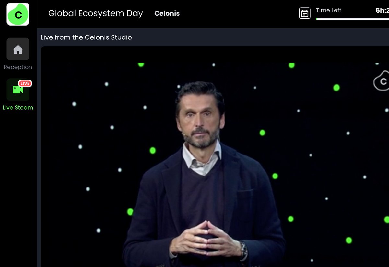Click the Live from the Celonis Studio header
Viewport: 389px width, 267px height.
pyautogui.click(x=86, y=37)
